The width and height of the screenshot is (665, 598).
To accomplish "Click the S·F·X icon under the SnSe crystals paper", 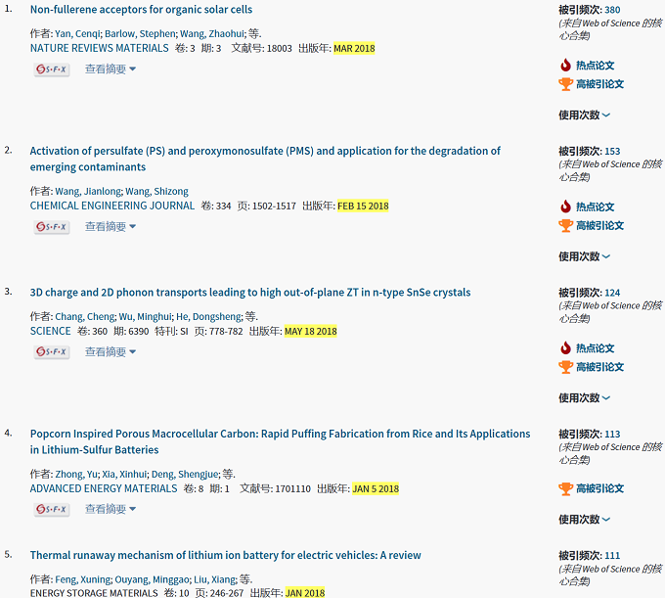I will [52, 352].
